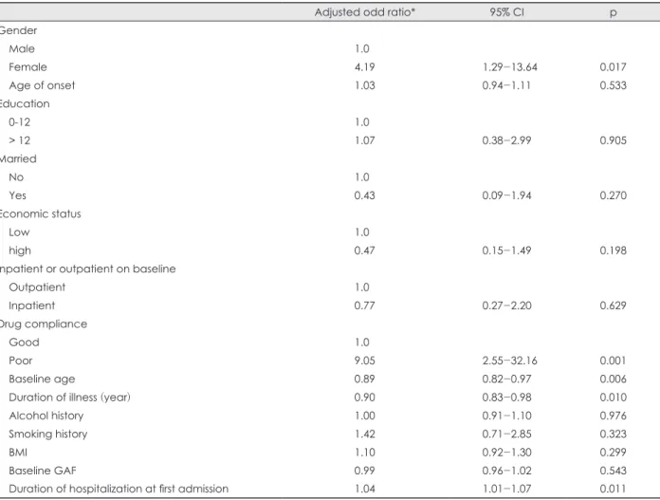Select the 'Smoking history' row label
This screenshot has height=500, width=660.
48,435
